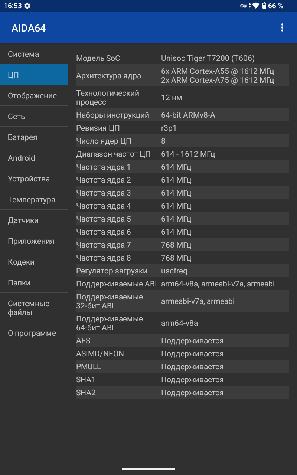View the Температура readings
Screen dimensions: 297x475
34,200
